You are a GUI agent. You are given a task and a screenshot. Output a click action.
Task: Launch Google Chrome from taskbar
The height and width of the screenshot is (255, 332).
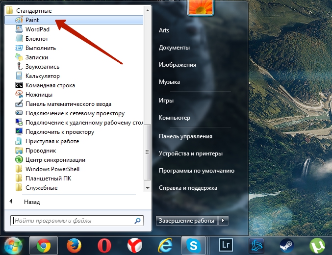[44, 246]
